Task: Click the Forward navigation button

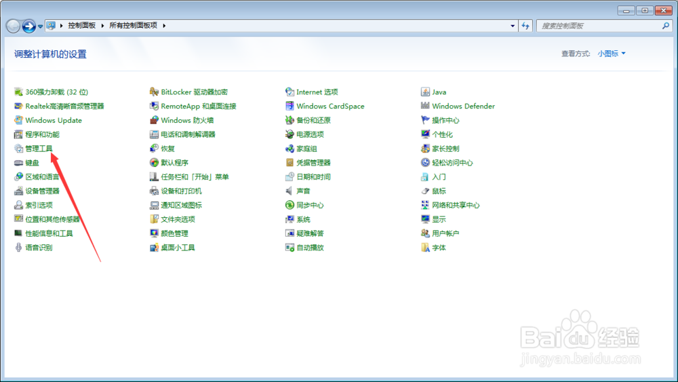Action: click(29, 26)
